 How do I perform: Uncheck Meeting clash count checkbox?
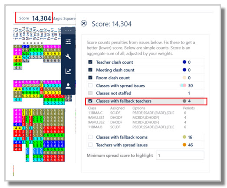[90, 70]
